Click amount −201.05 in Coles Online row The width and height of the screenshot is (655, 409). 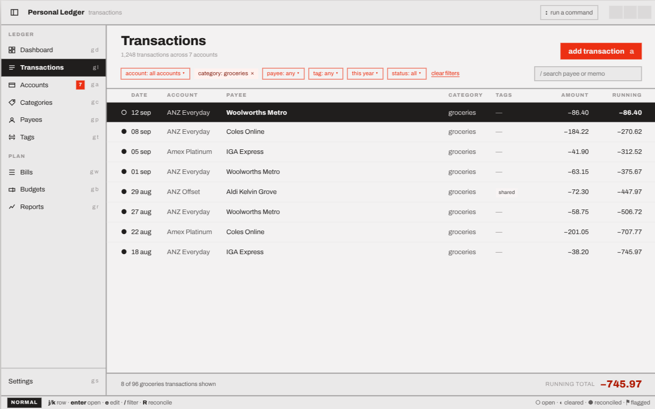(x=576, y=232)
